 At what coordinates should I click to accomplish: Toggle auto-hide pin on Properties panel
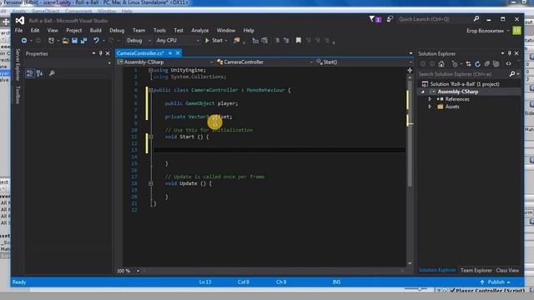point(100,53)
